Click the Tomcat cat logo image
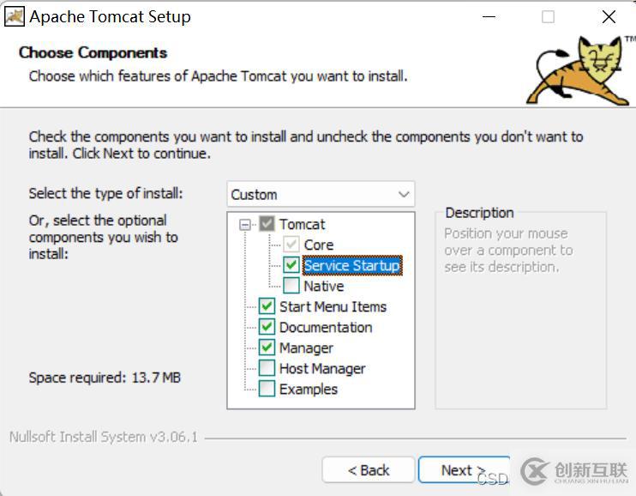Screen dimensions: 636x496 (x=579, y=71)
